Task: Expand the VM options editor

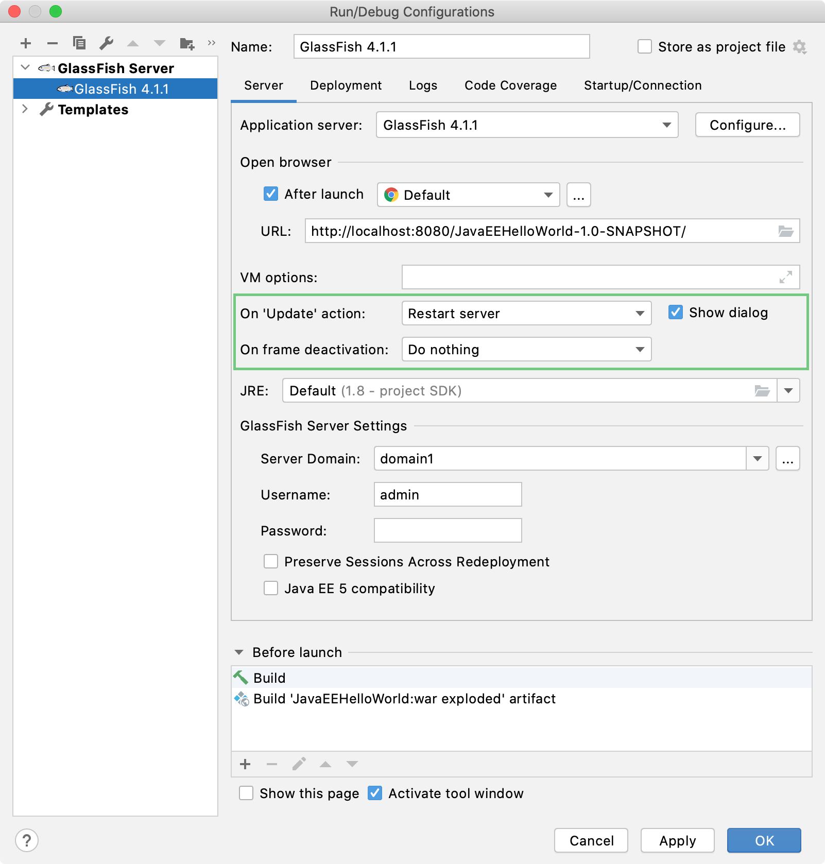Action: [785, 277]
